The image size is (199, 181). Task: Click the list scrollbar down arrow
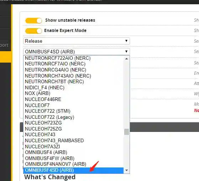click(126, 170)
